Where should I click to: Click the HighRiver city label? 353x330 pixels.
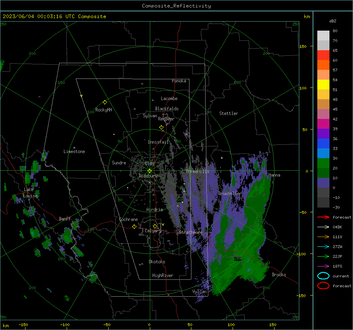click(x=162, y=275)
